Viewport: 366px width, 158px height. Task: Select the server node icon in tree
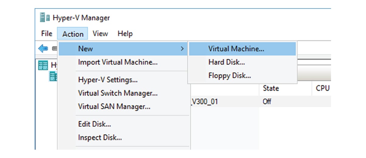click(54, 76)
